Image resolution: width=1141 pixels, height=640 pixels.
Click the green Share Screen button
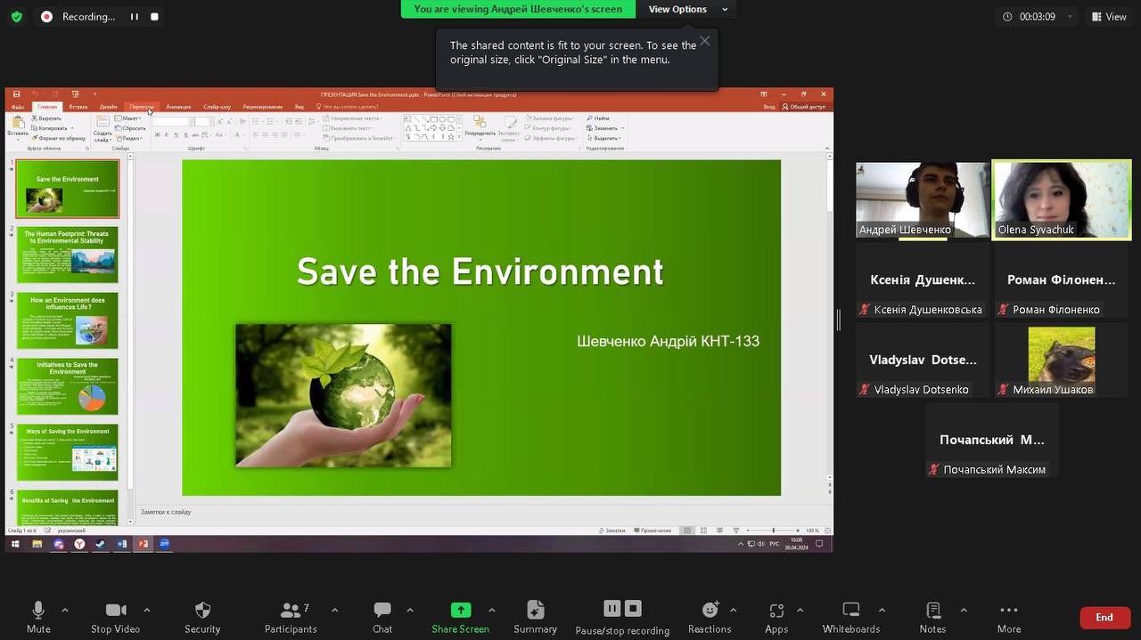(460, 616)
